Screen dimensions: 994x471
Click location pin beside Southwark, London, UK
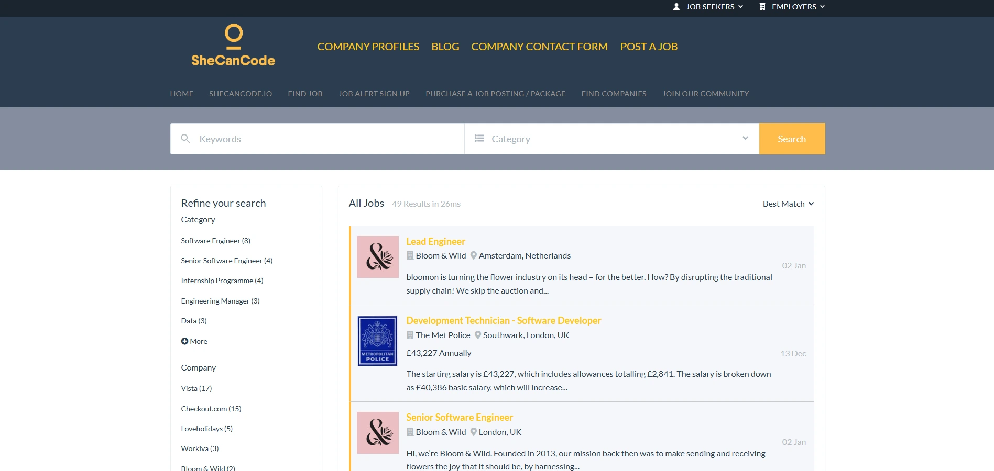(478, 335)
